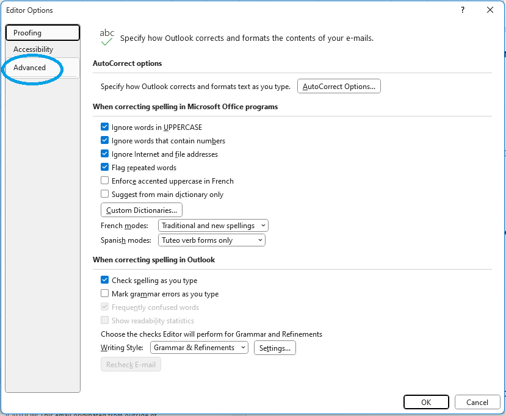Enable Suggest from main dictionary only

[105, 195]
